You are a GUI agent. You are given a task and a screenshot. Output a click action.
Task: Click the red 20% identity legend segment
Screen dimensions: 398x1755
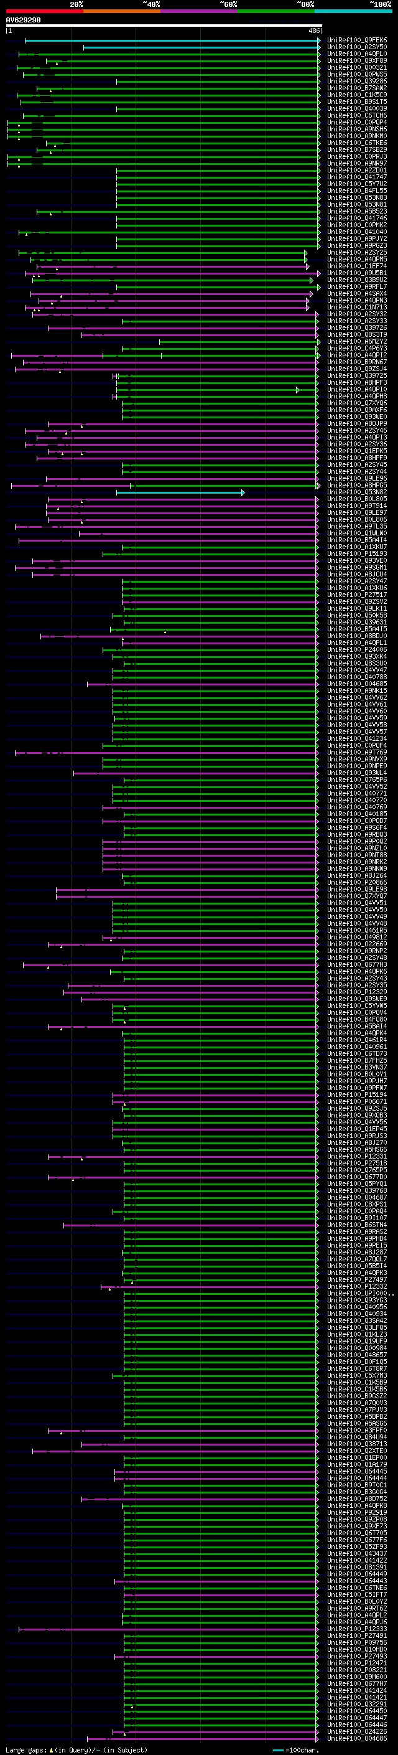point(44,12)
